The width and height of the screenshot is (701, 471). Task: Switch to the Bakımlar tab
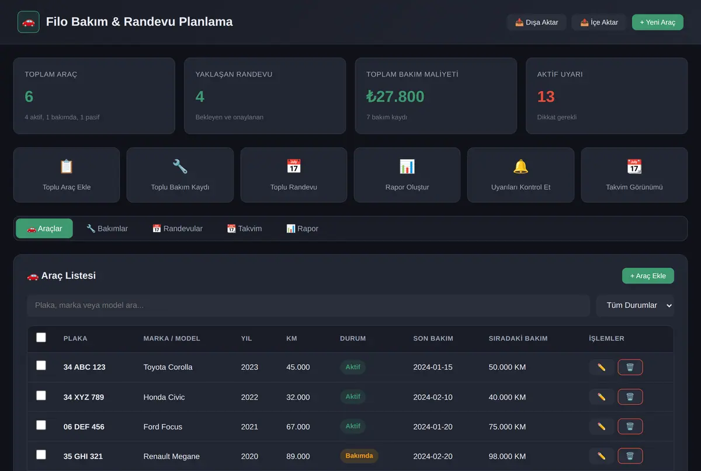(107, 228)
